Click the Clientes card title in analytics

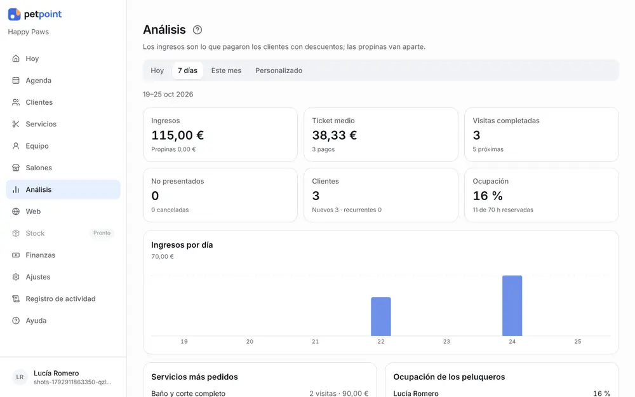pyautogui.click(x=325, y=181)
